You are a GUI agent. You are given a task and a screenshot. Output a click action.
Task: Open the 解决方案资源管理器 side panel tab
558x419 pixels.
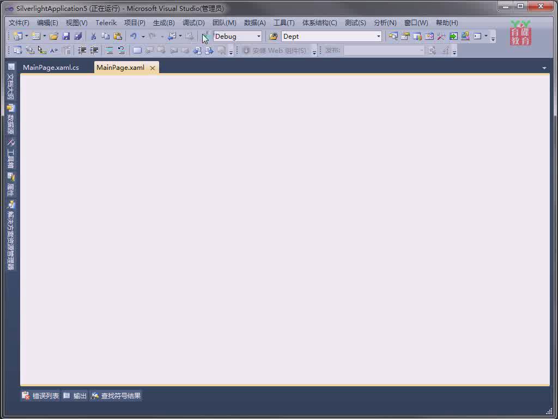tap(11, 235)
